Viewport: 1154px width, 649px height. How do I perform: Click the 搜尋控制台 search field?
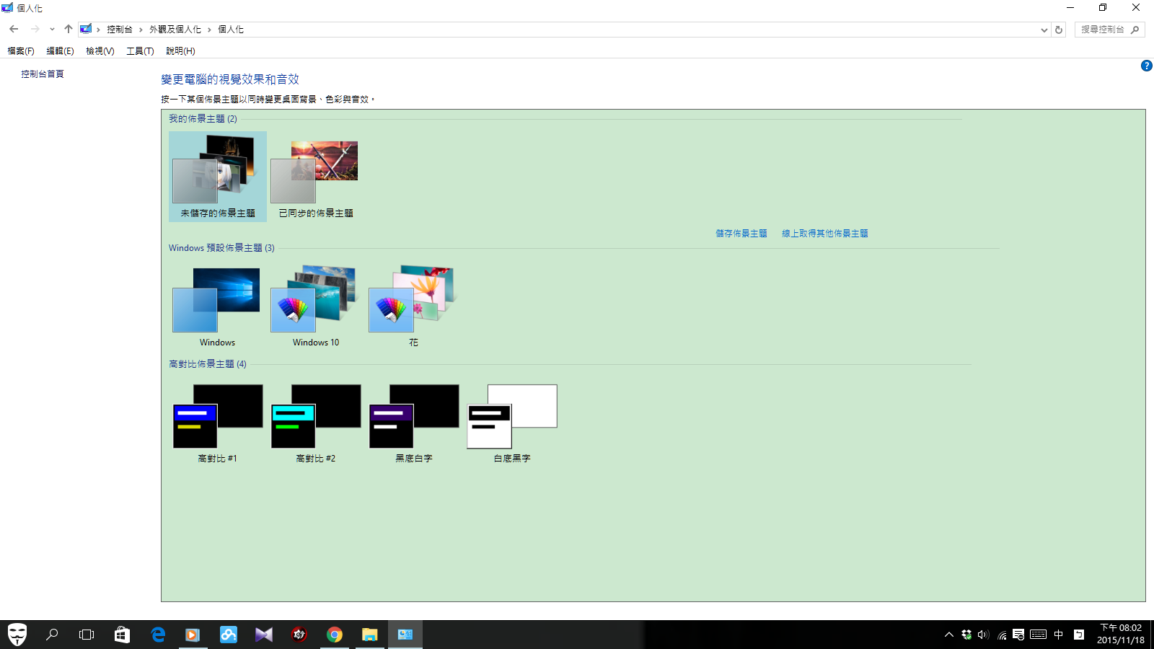point(1104,30)
